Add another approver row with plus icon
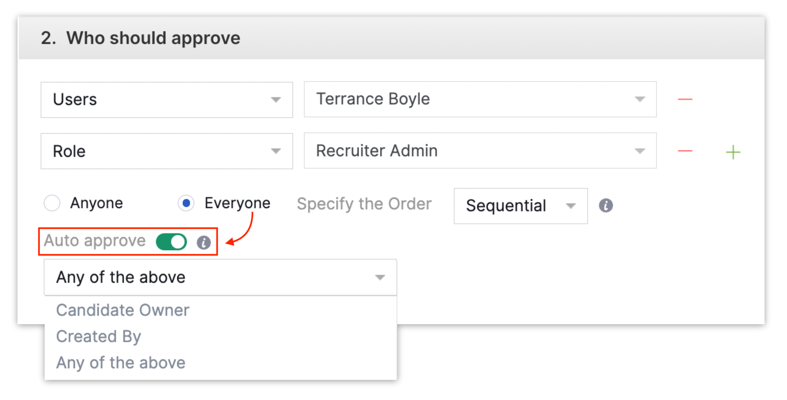787x400 pixels. (733, 152)
